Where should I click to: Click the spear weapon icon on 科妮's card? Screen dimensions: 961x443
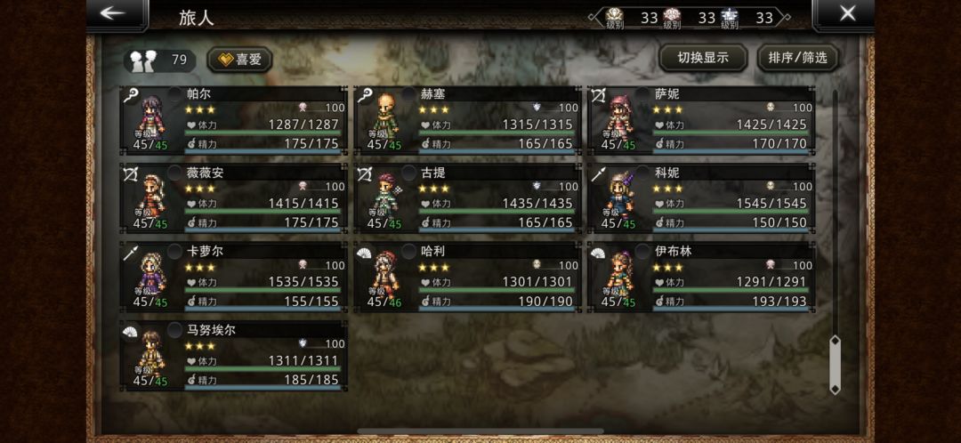point(598,174)
